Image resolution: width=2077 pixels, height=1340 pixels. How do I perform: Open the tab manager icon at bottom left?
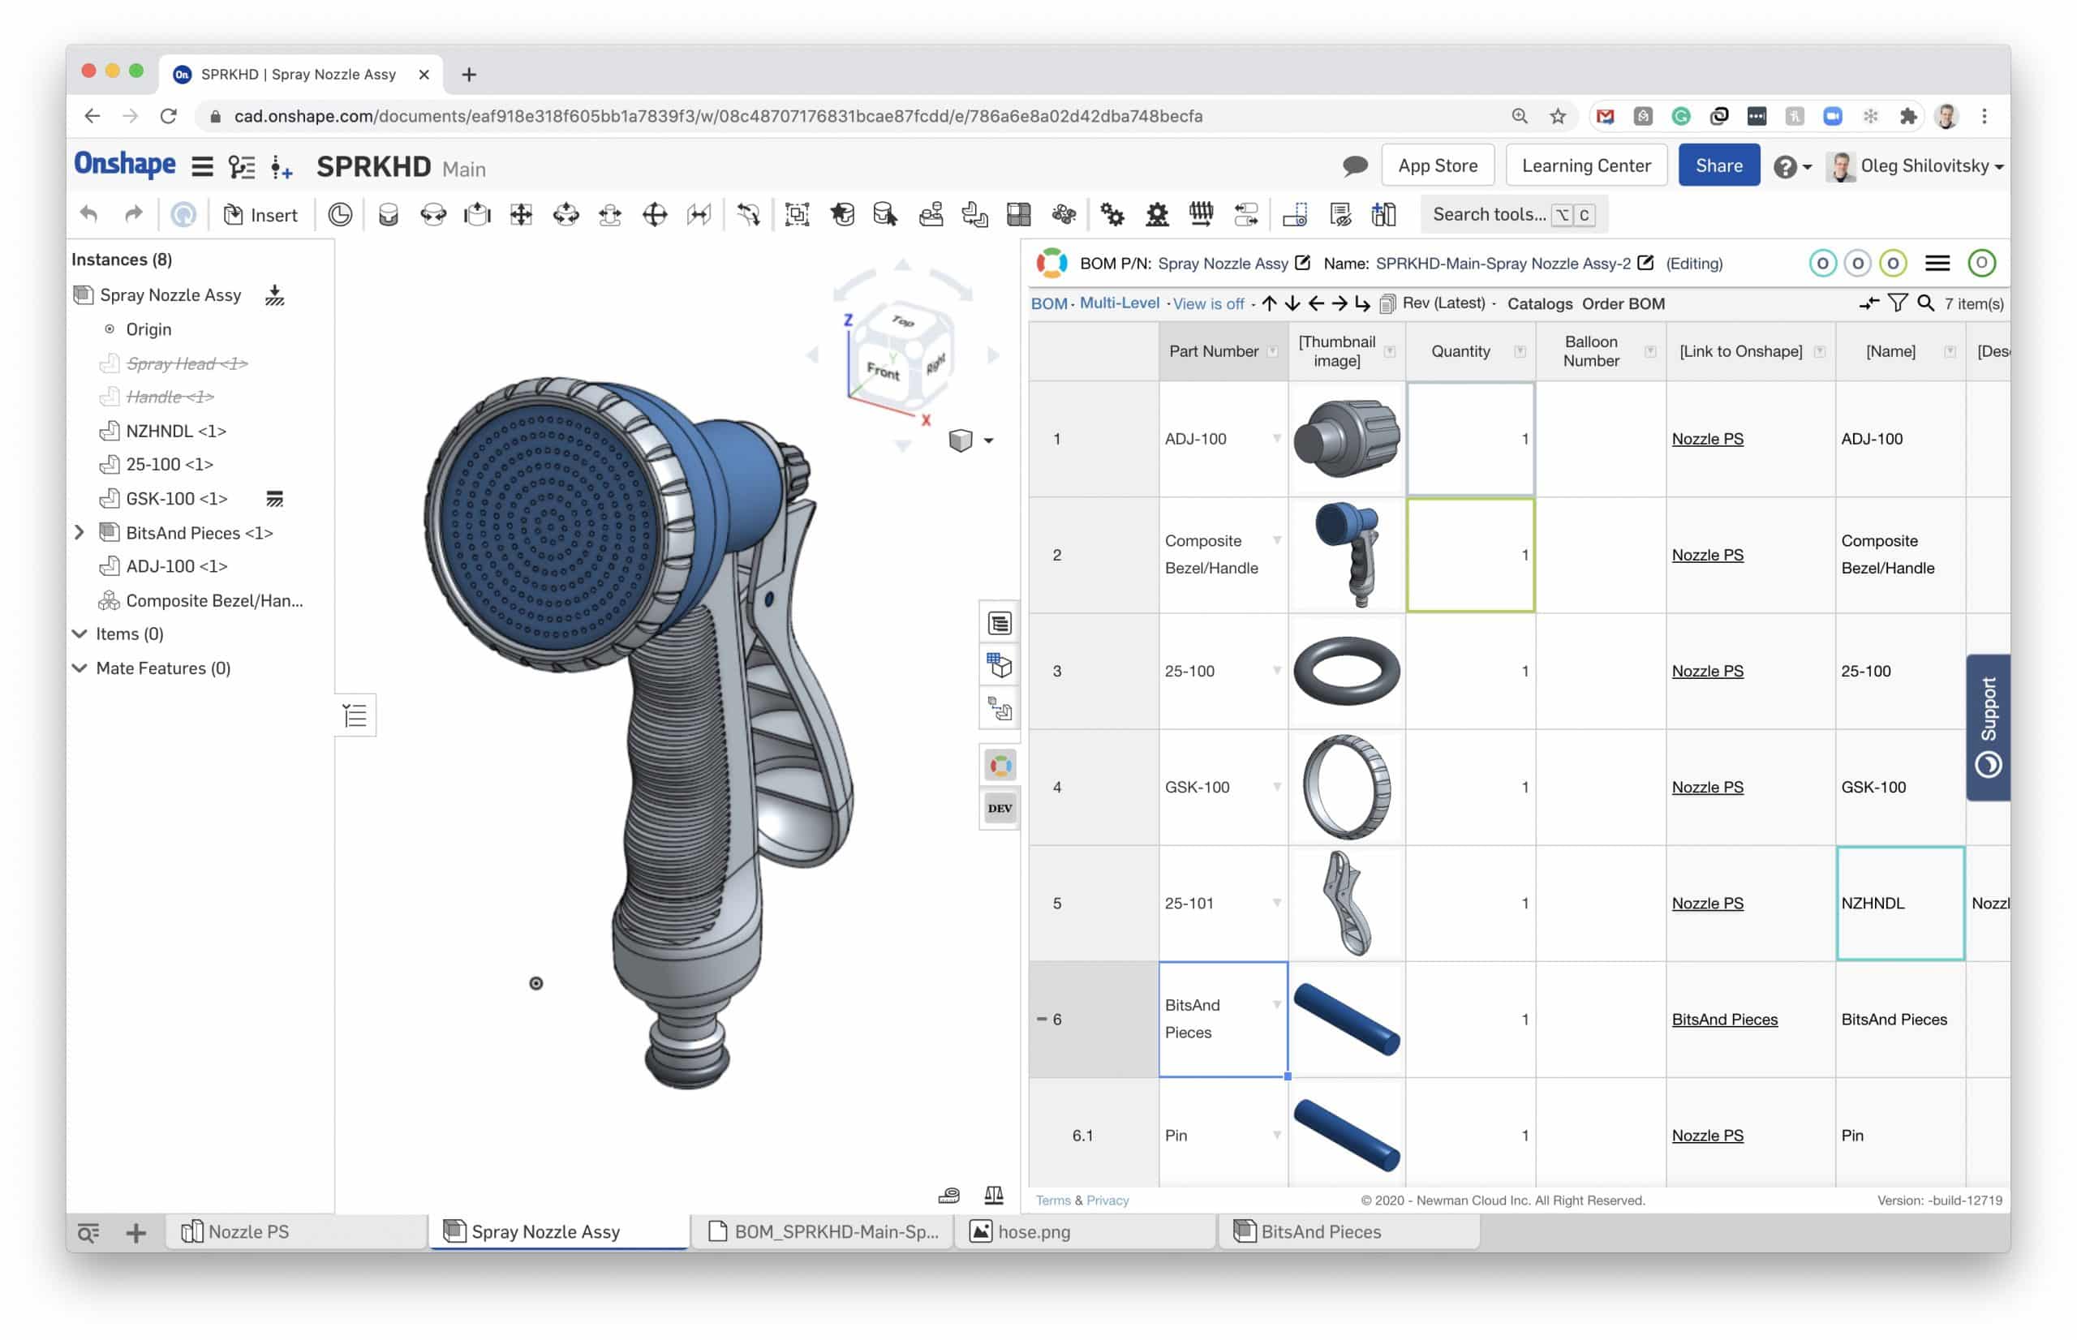pos(88,1232)
